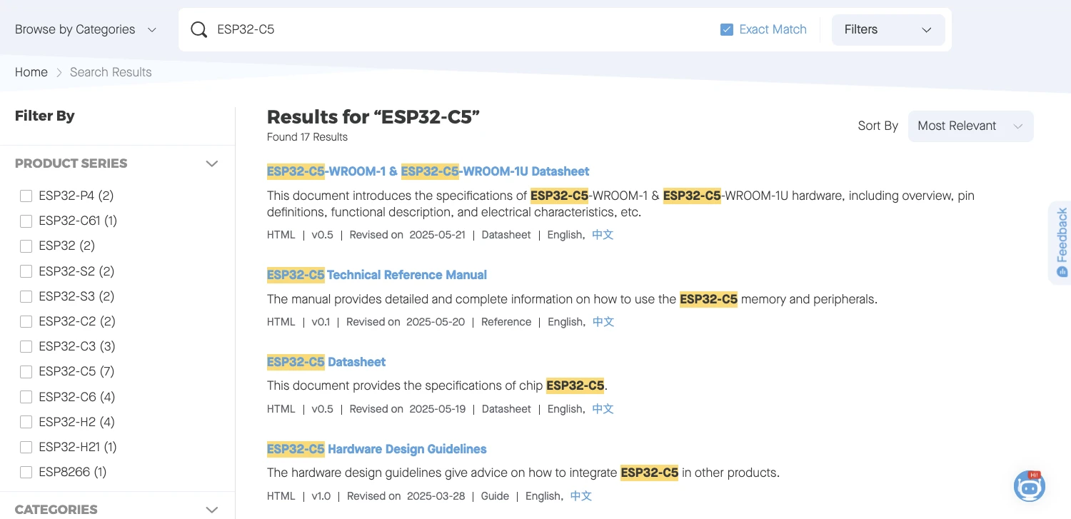Navigate to Home via the breadcrumb
This screenshot has height=519, width=1071.
coord(31,72)
